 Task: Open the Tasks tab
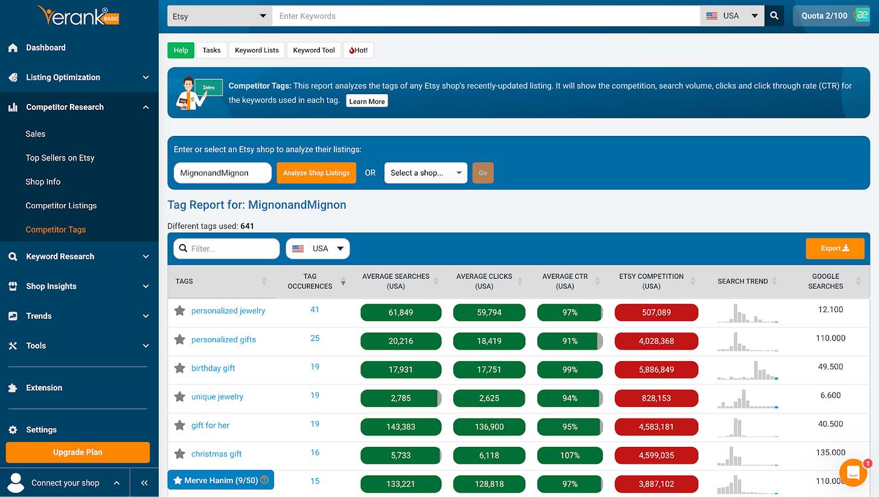point(211,50)
